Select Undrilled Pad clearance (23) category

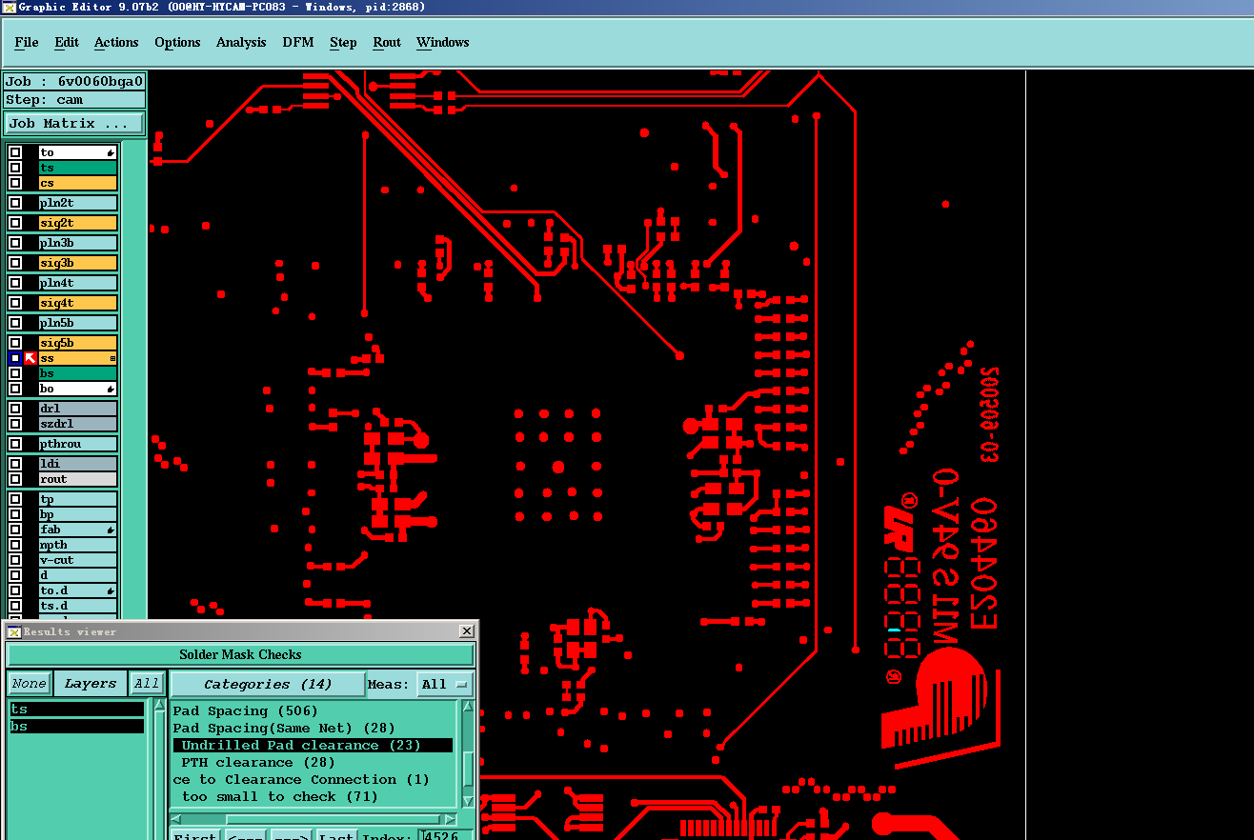tap(313, 745)
